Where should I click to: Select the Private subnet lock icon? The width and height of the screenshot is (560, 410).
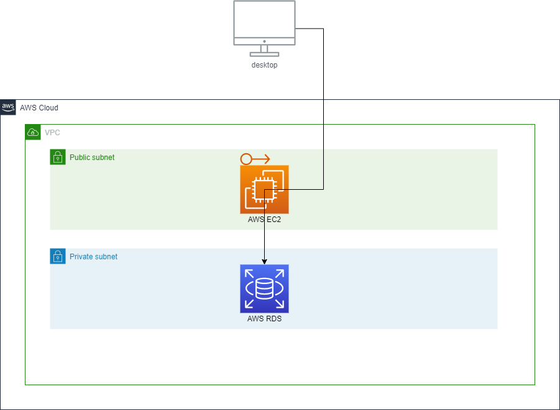click(x=58, y=256)
